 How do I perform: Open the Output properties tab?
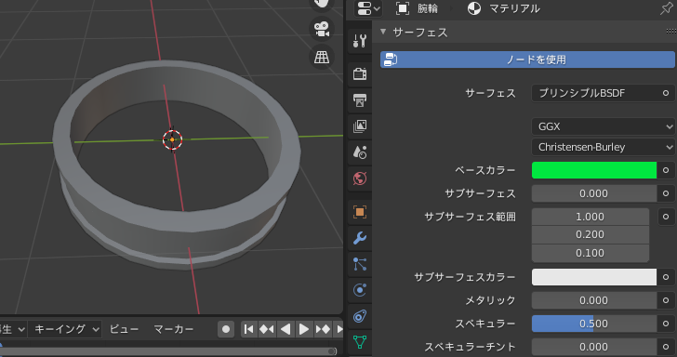(x=360, y=100)
